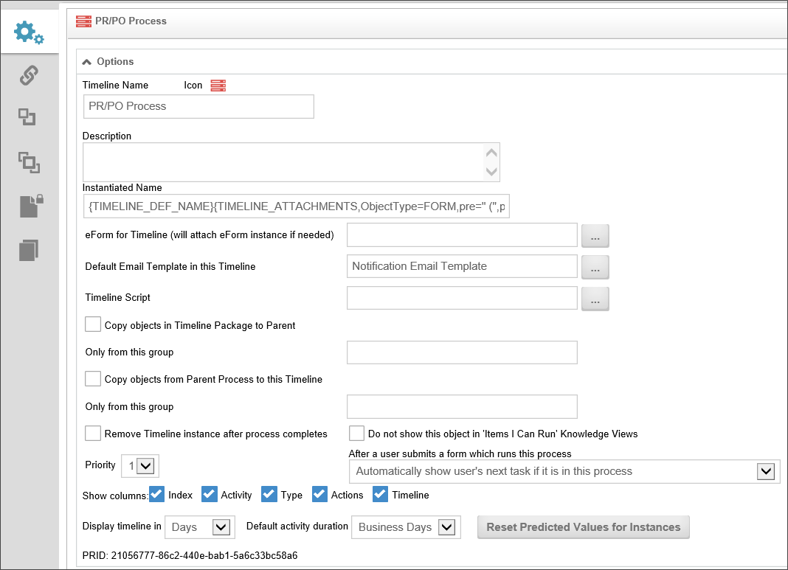
Task: Click the red timeline icon beside Icon label
Action: pyautogui.click(x=218, y=86)
